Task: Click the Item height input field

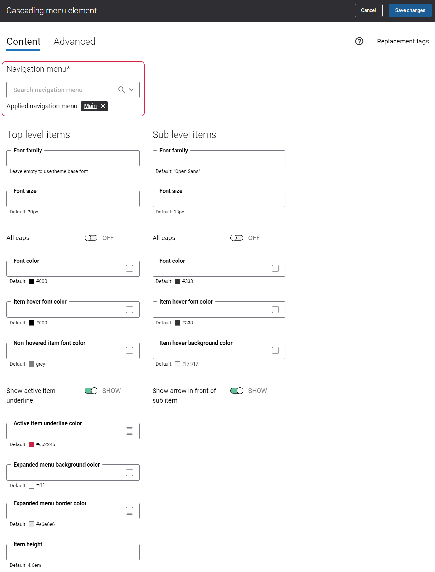Action: point(73,552)
